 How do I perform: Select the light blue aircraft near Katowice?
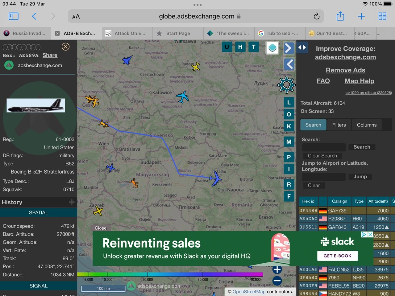[x=182, y=97]
